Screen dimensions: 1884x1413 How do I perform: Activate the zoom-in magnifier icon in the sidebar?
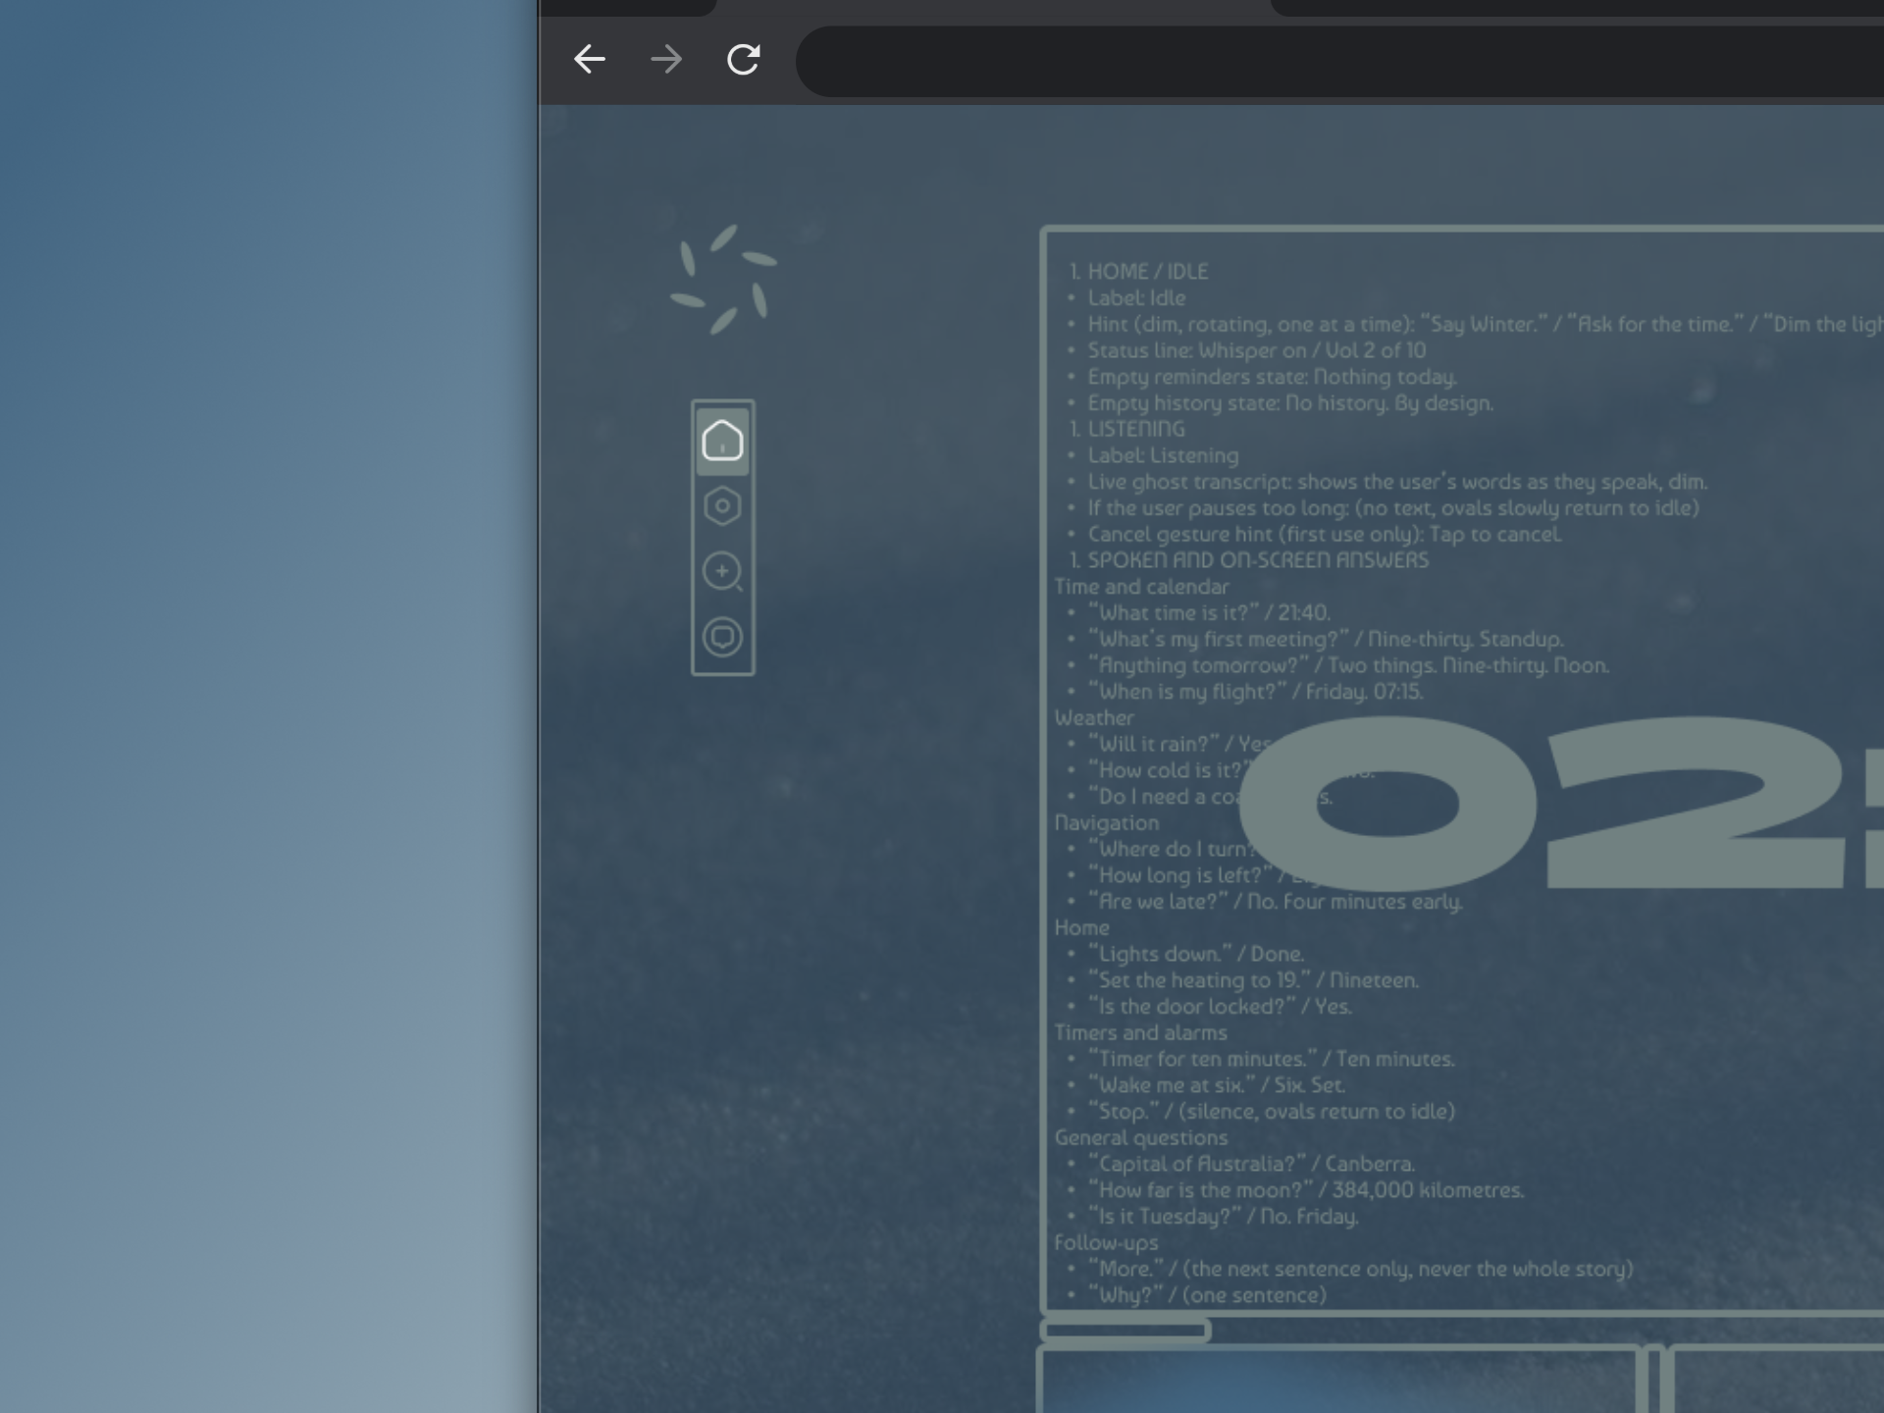click(722, 572)
